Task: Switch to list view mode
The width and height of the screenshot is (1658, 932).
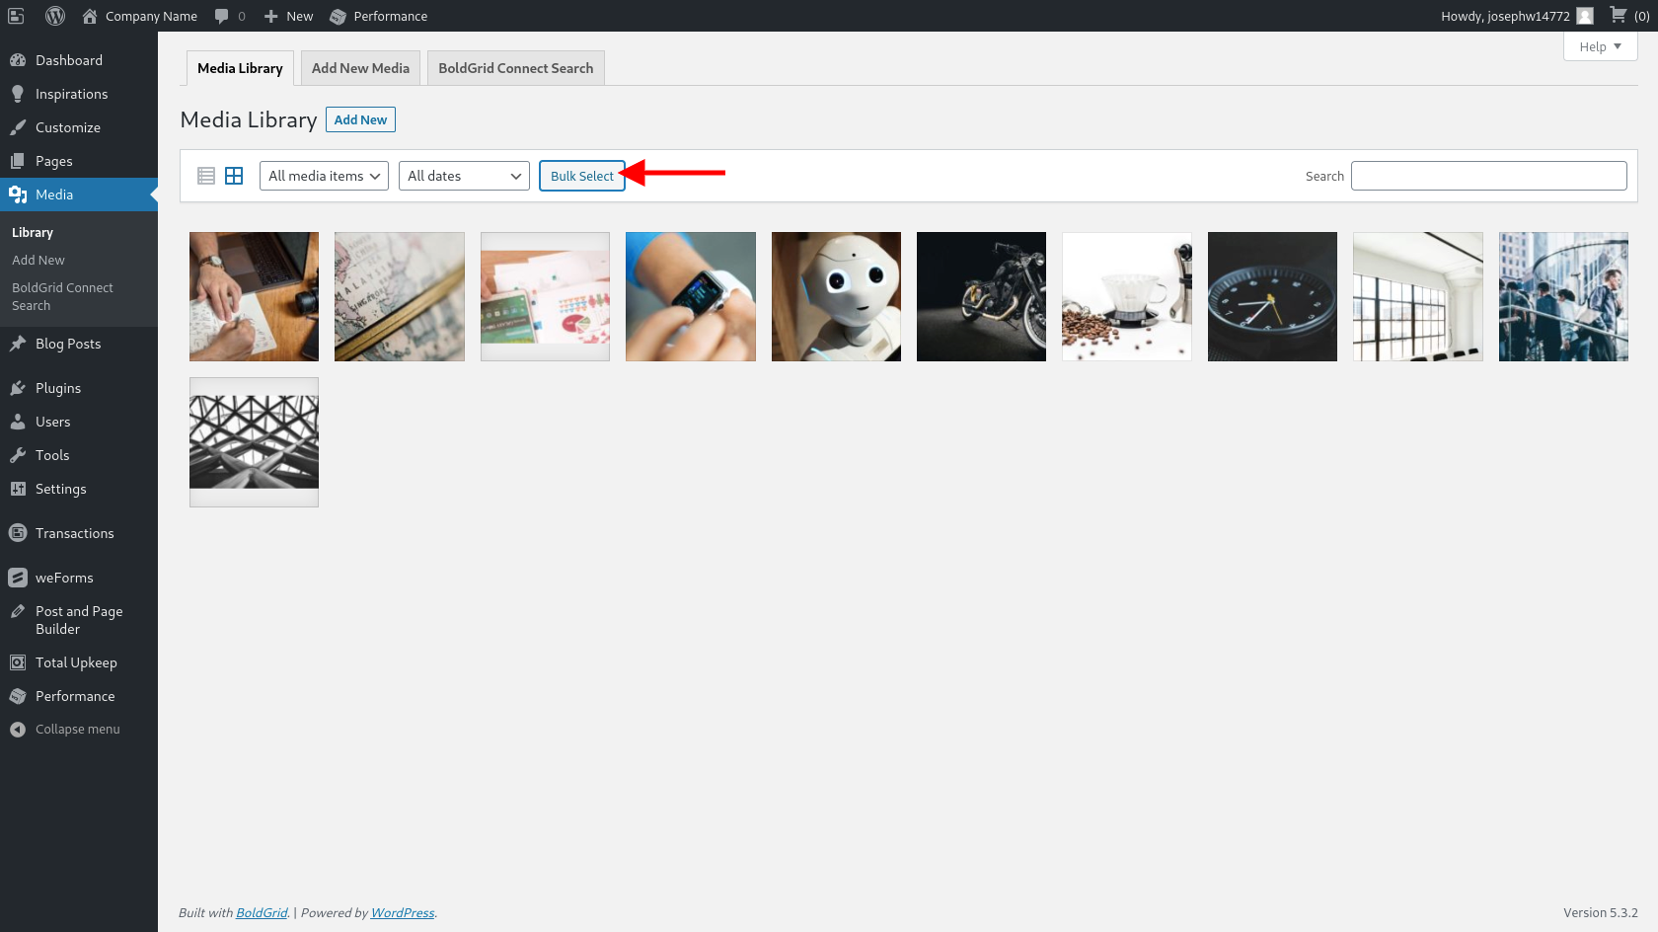Action: click(205, 175)
